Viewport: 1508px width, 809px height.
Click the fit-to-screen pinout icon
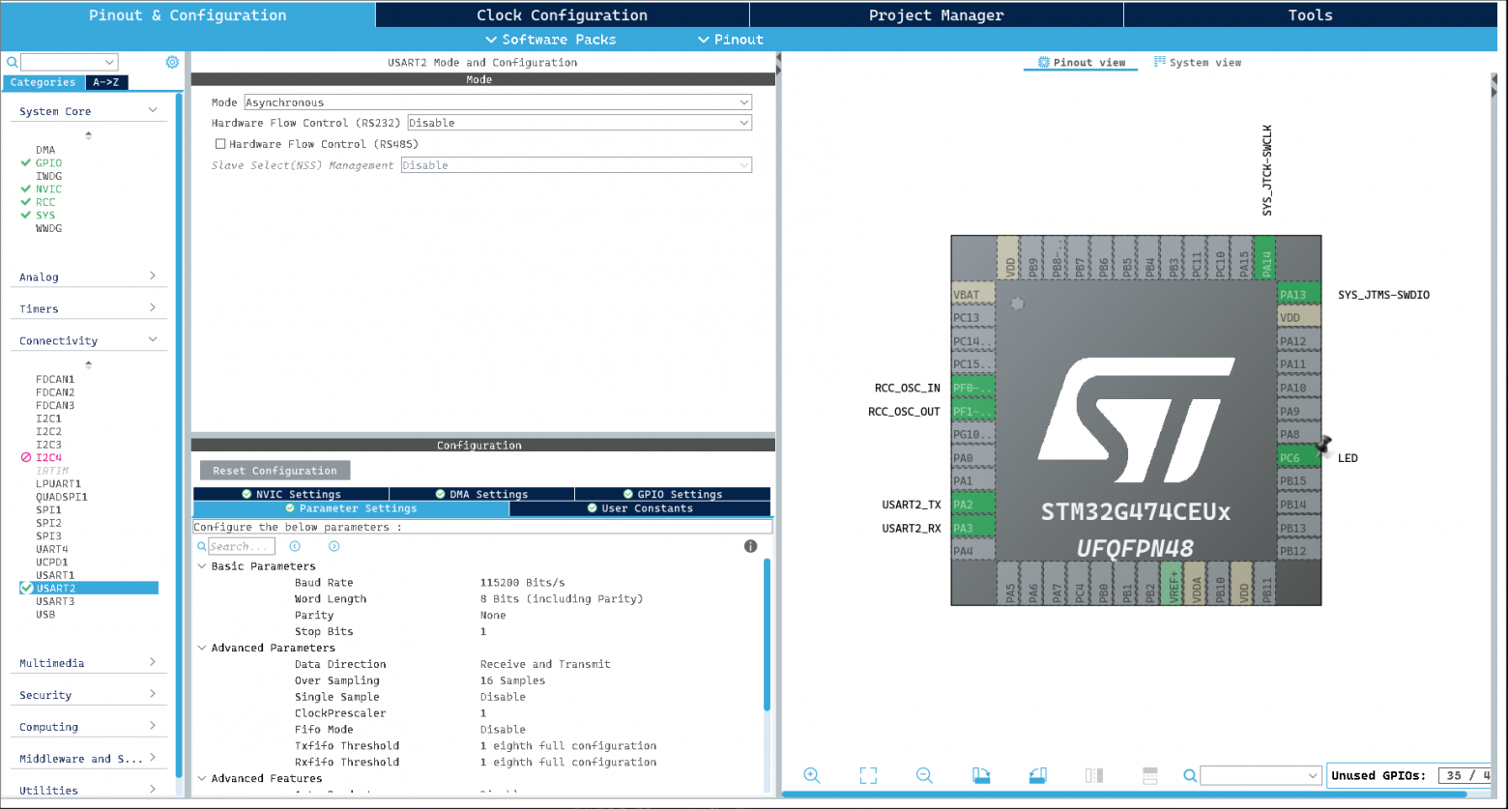pos(868,775)
